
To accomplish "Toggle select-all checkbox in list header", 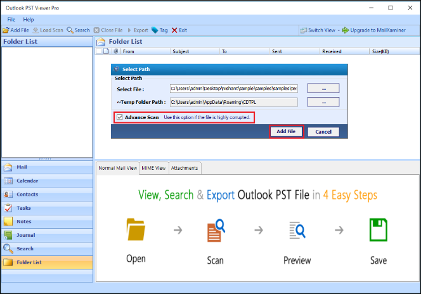I will [99, 51].
